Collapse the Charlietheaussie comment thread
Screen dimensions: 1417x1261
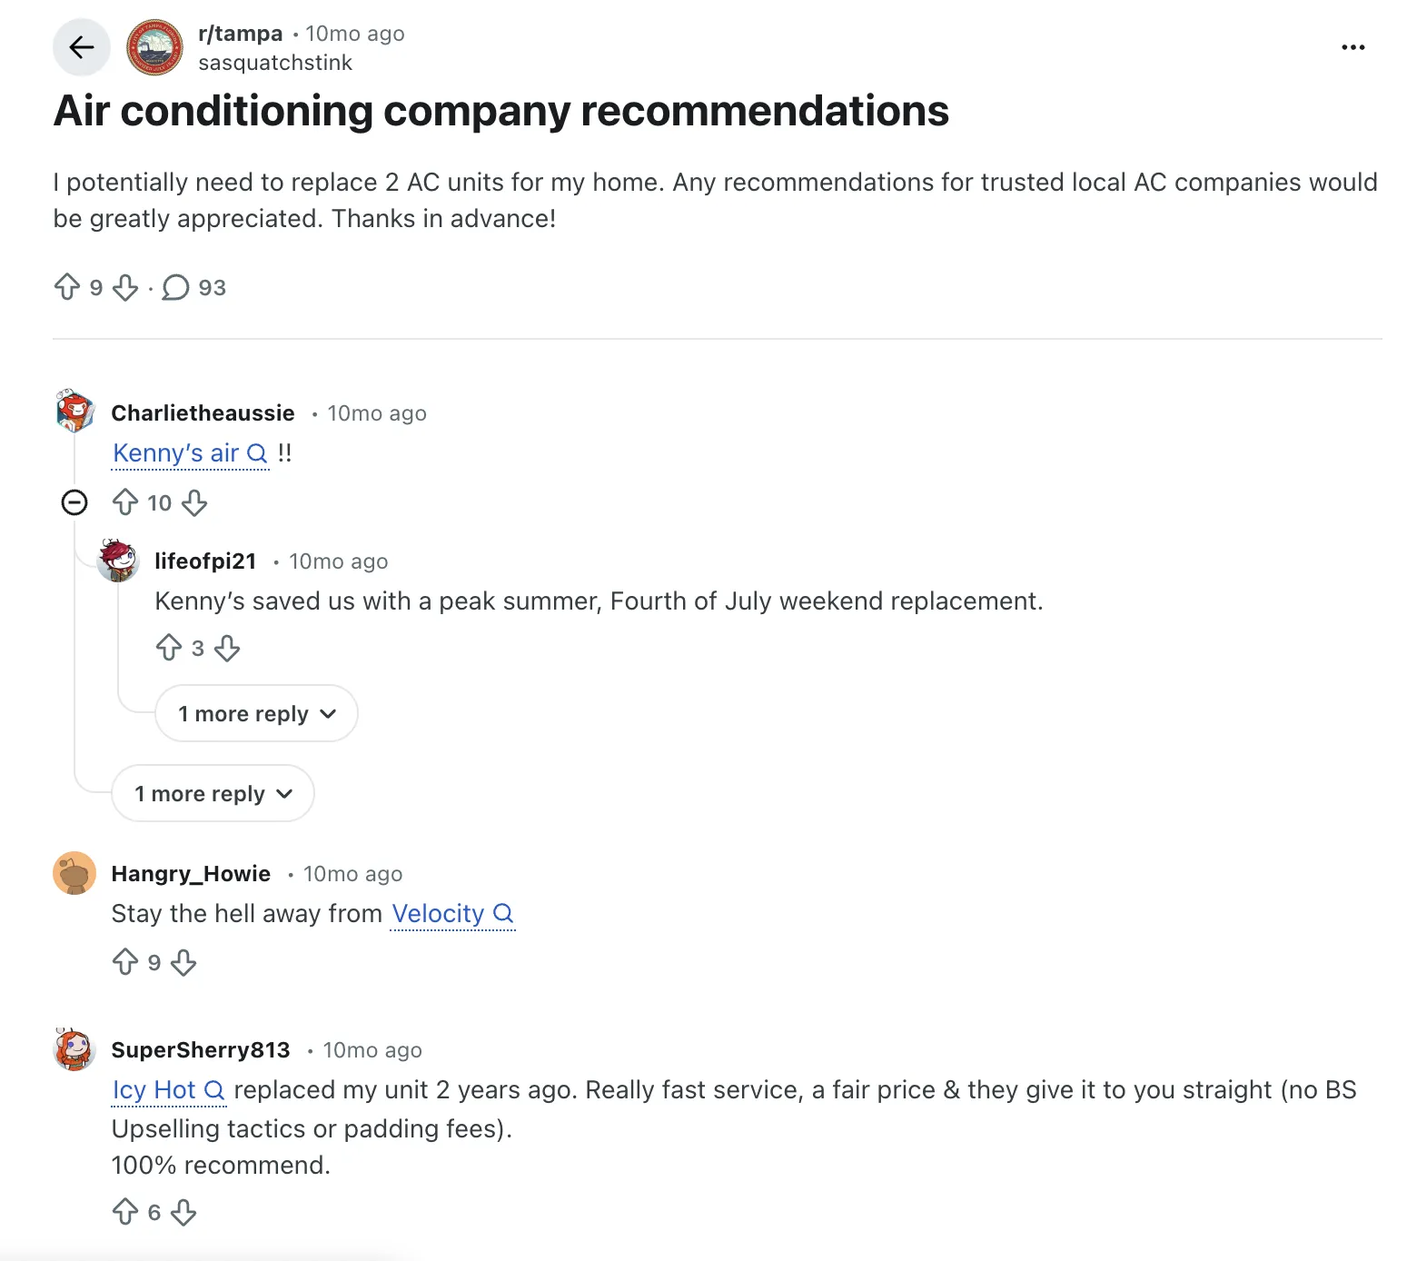point(74,502)
